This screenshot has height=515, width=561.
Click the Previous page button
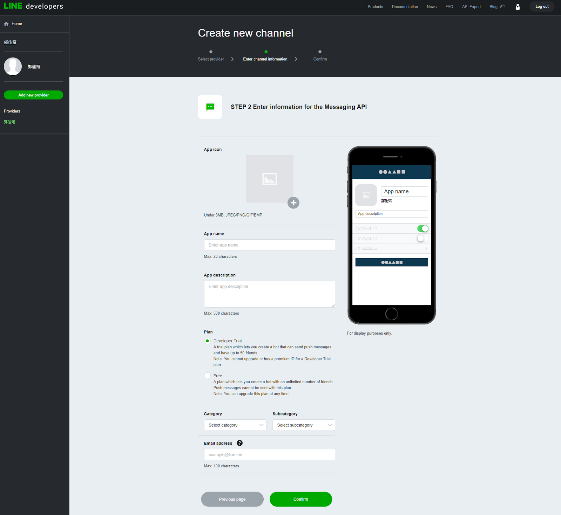point(232,499)
